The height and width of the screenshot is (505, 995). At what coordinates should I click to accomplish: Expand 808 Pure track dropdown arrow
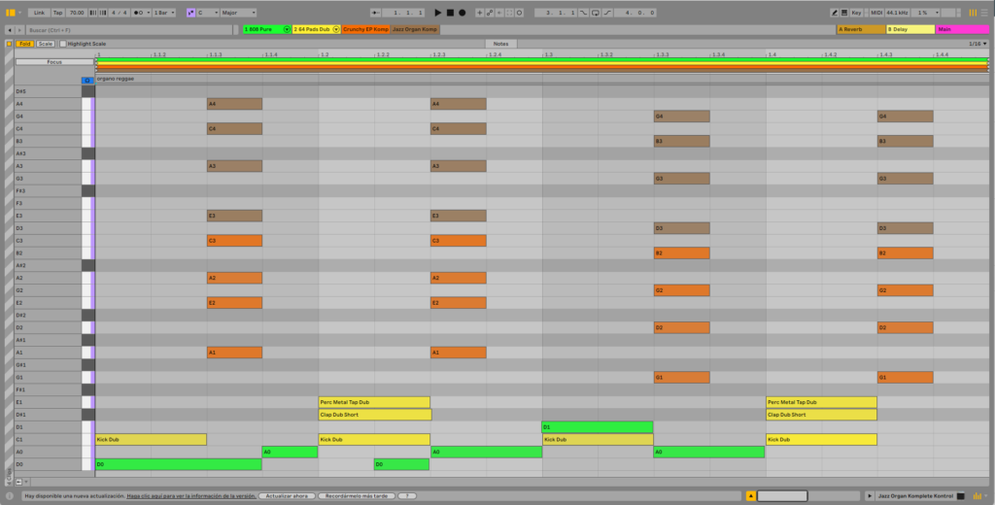point(287,30)
